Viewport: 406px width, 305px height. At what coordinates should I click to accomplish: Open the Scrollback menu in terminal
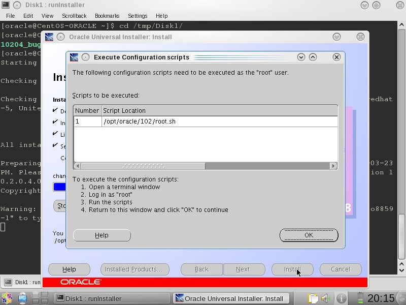point(74,16)
